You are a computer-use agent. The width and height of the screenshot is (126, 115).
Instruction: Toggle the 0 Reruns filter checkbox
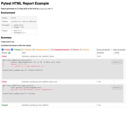point(81,50)
